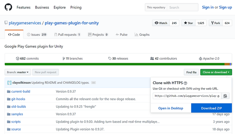The height and width of the screenshot is (134, 235).
Task: Click Open in Desktop
Action: click(171, 108)
